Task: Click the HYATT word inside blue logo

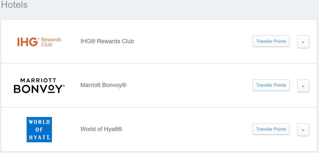Action: (x=39, y=137)
